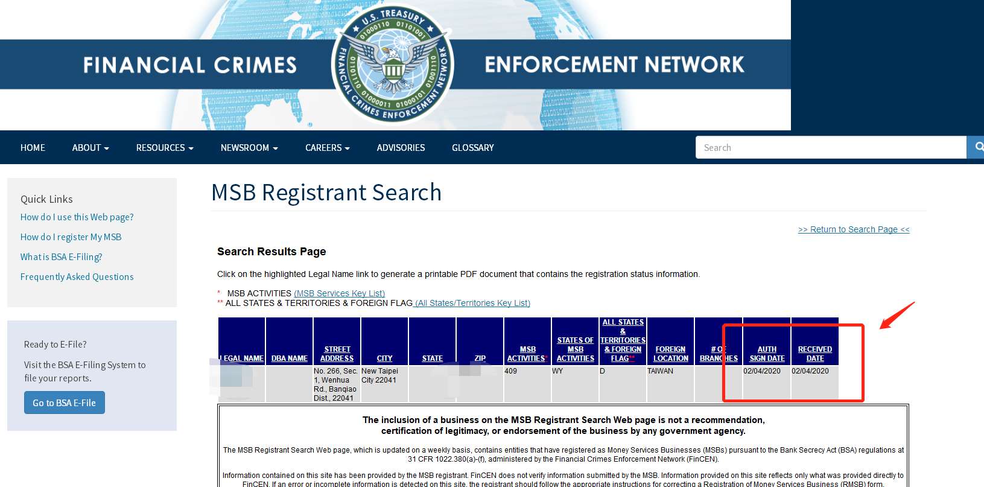Viewport: 984px width, 487px height.
Task: Go to the ADVISORIES page
Action: [x=401, y=148]
